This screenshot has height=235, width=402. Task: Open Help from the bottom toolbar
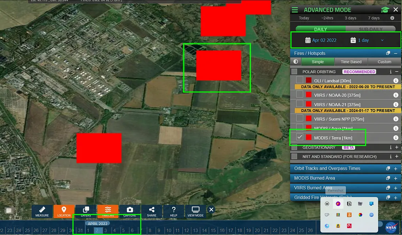point(174,211)
